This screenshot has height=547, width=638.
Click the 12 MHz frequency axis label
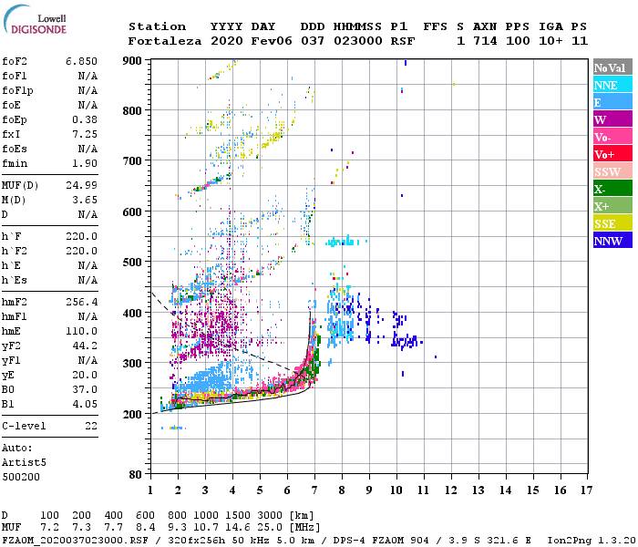pos(451,490)
